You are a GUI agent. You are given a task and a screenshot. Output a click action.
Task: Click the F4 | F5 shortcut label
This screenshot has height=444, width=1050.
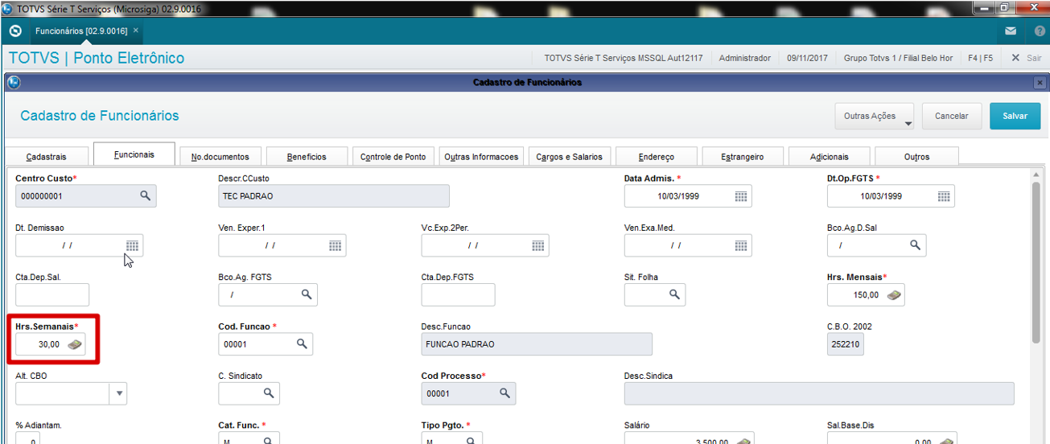click(980, 58)
